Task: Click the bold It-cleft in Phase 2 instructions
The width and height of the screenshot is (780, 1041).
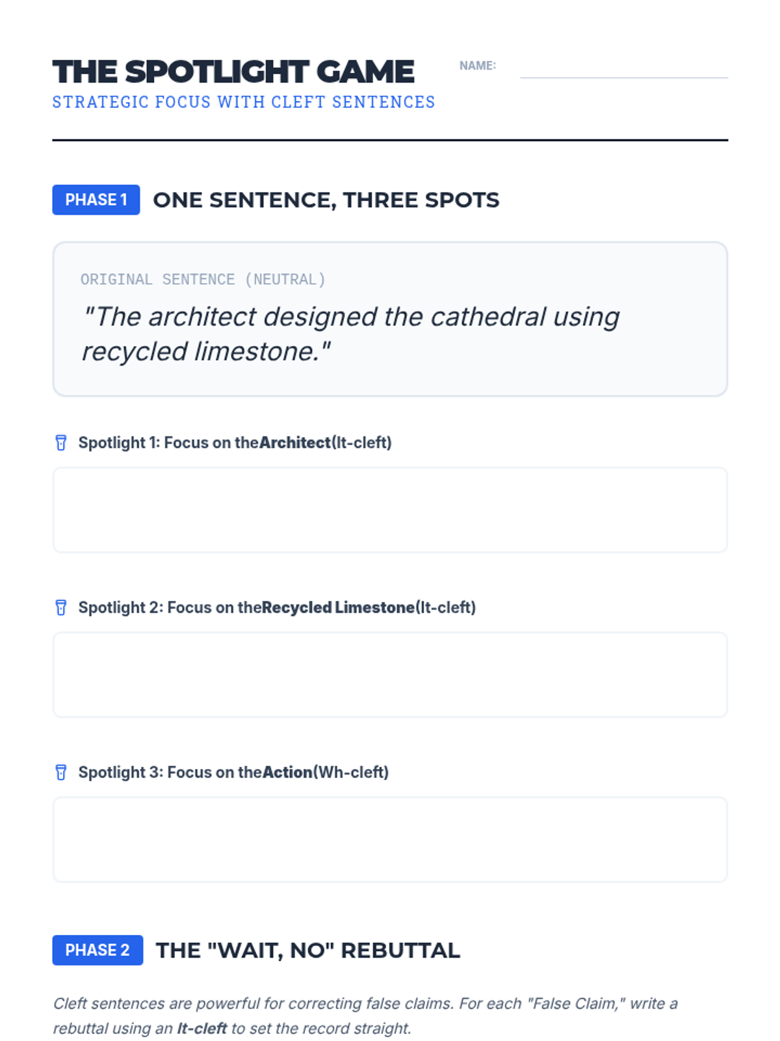Action: 202,1029
